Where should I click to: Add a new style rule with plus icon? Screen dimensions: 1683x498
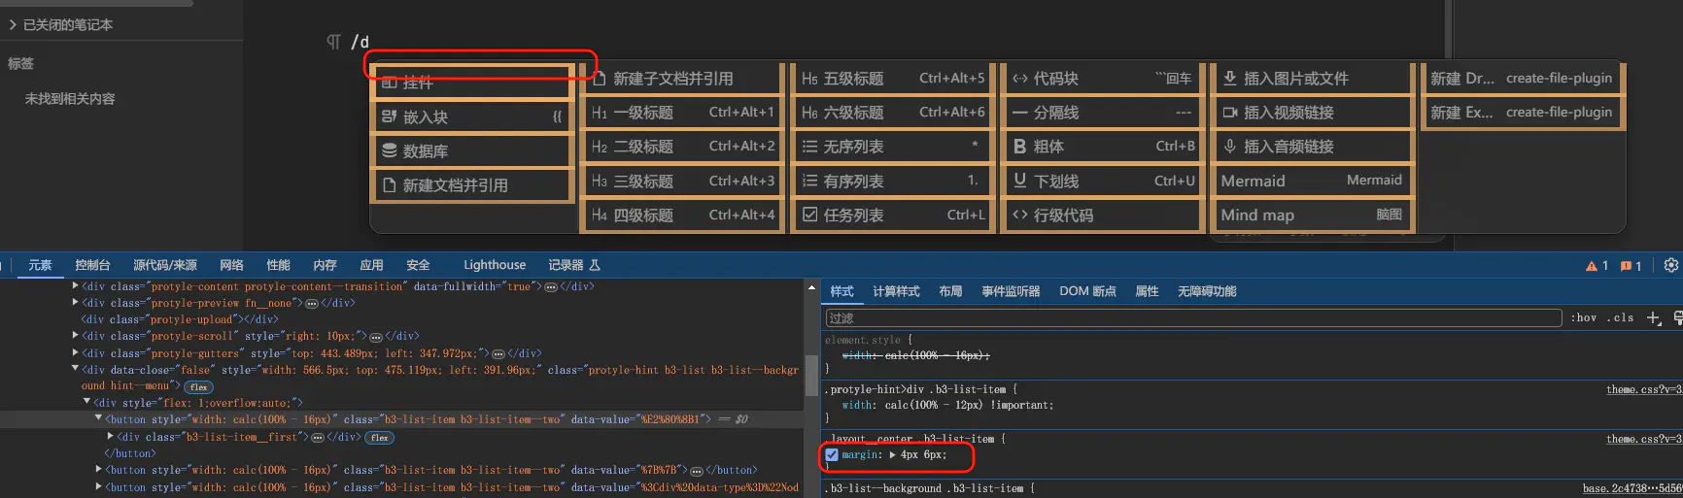[x=1654, y=318]
